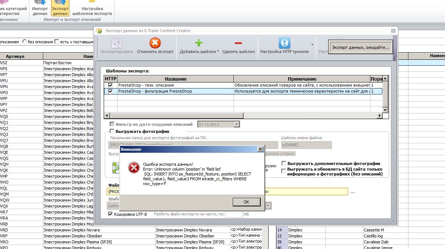Click the Примечание column header
Image resolution: width=445 pixels, height=249 pixels.
[x=302, y=79]
